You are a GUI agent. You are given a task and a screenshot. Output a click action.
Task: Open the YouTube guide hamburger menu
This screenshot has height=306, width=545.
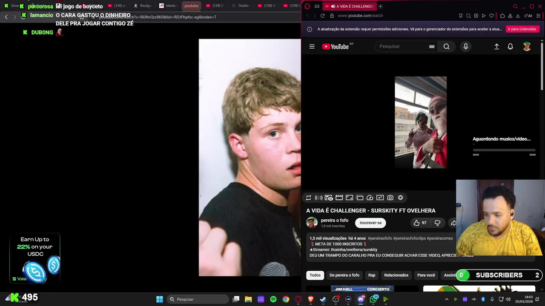[312, 46]
